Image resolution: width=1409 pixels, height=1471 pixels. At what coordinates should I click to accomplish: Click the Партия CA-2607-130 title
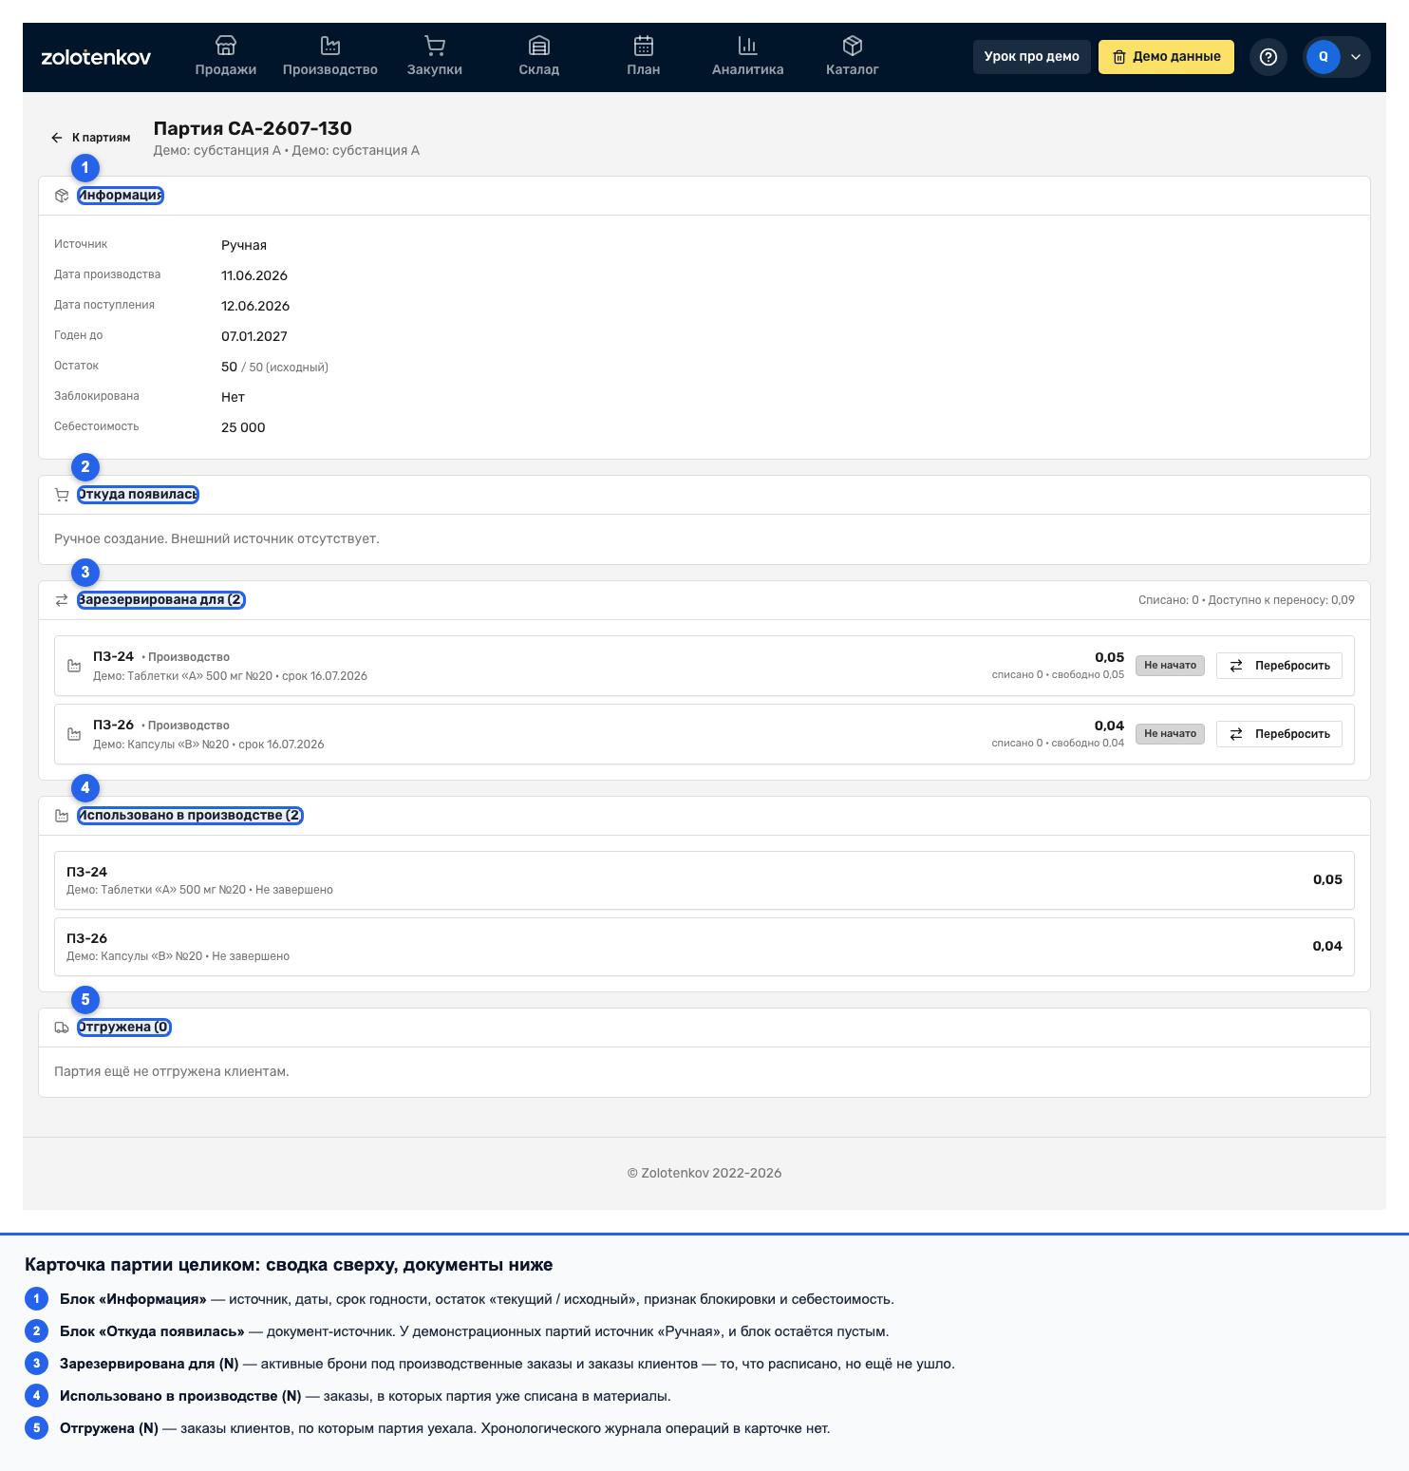point(253,128)
